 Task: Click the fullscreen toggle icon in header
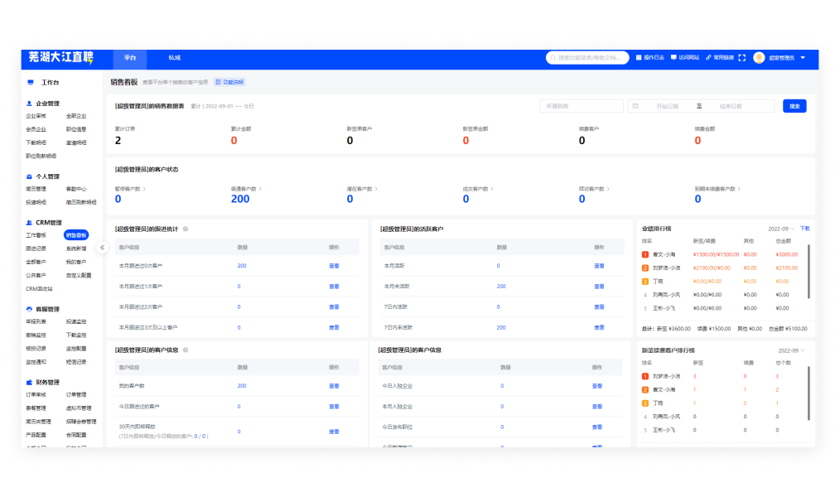click(742, 58)
